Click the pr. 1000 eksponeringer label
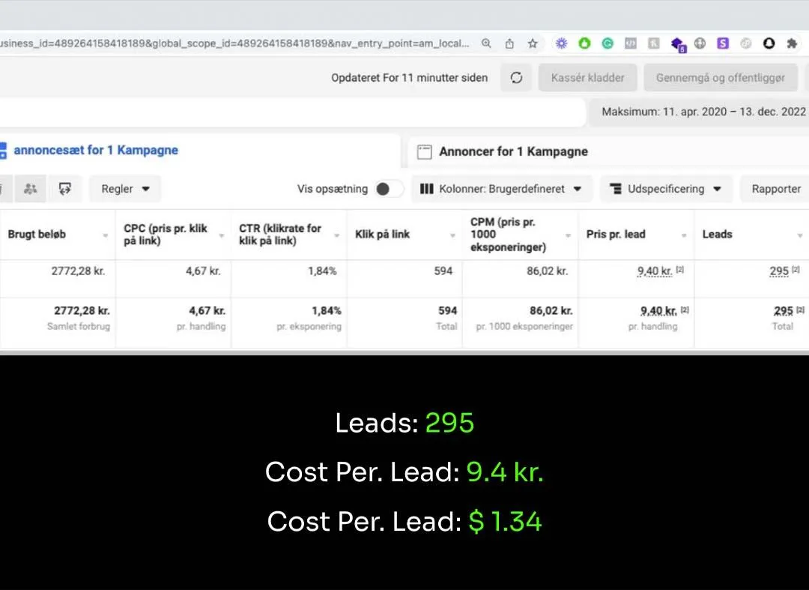 point(524,326)
